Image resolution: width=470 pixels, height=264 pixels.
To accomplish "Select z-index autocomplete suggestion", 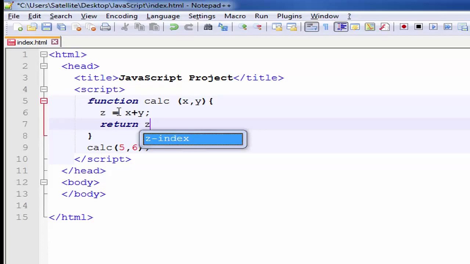I will pos(193,139).
